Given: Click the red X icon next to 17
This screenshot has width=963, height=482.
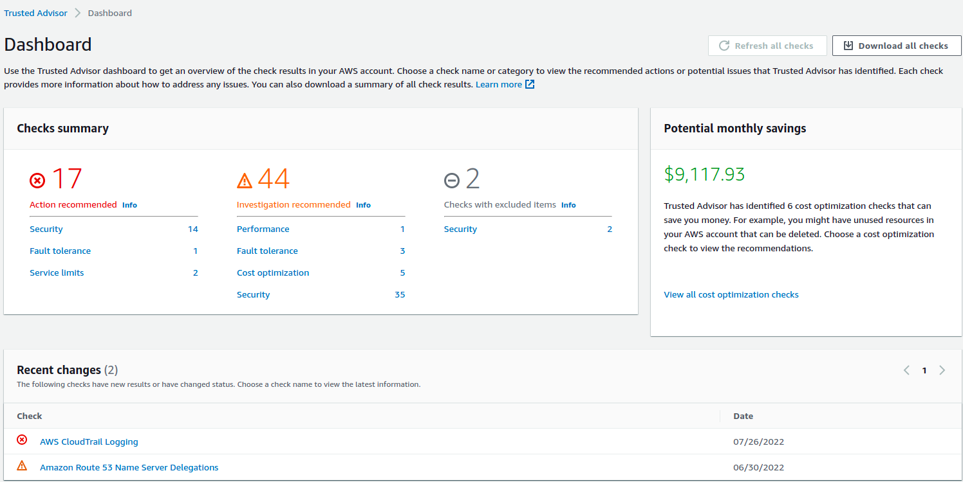Looking at the screenshot, I should click(38, 181).
